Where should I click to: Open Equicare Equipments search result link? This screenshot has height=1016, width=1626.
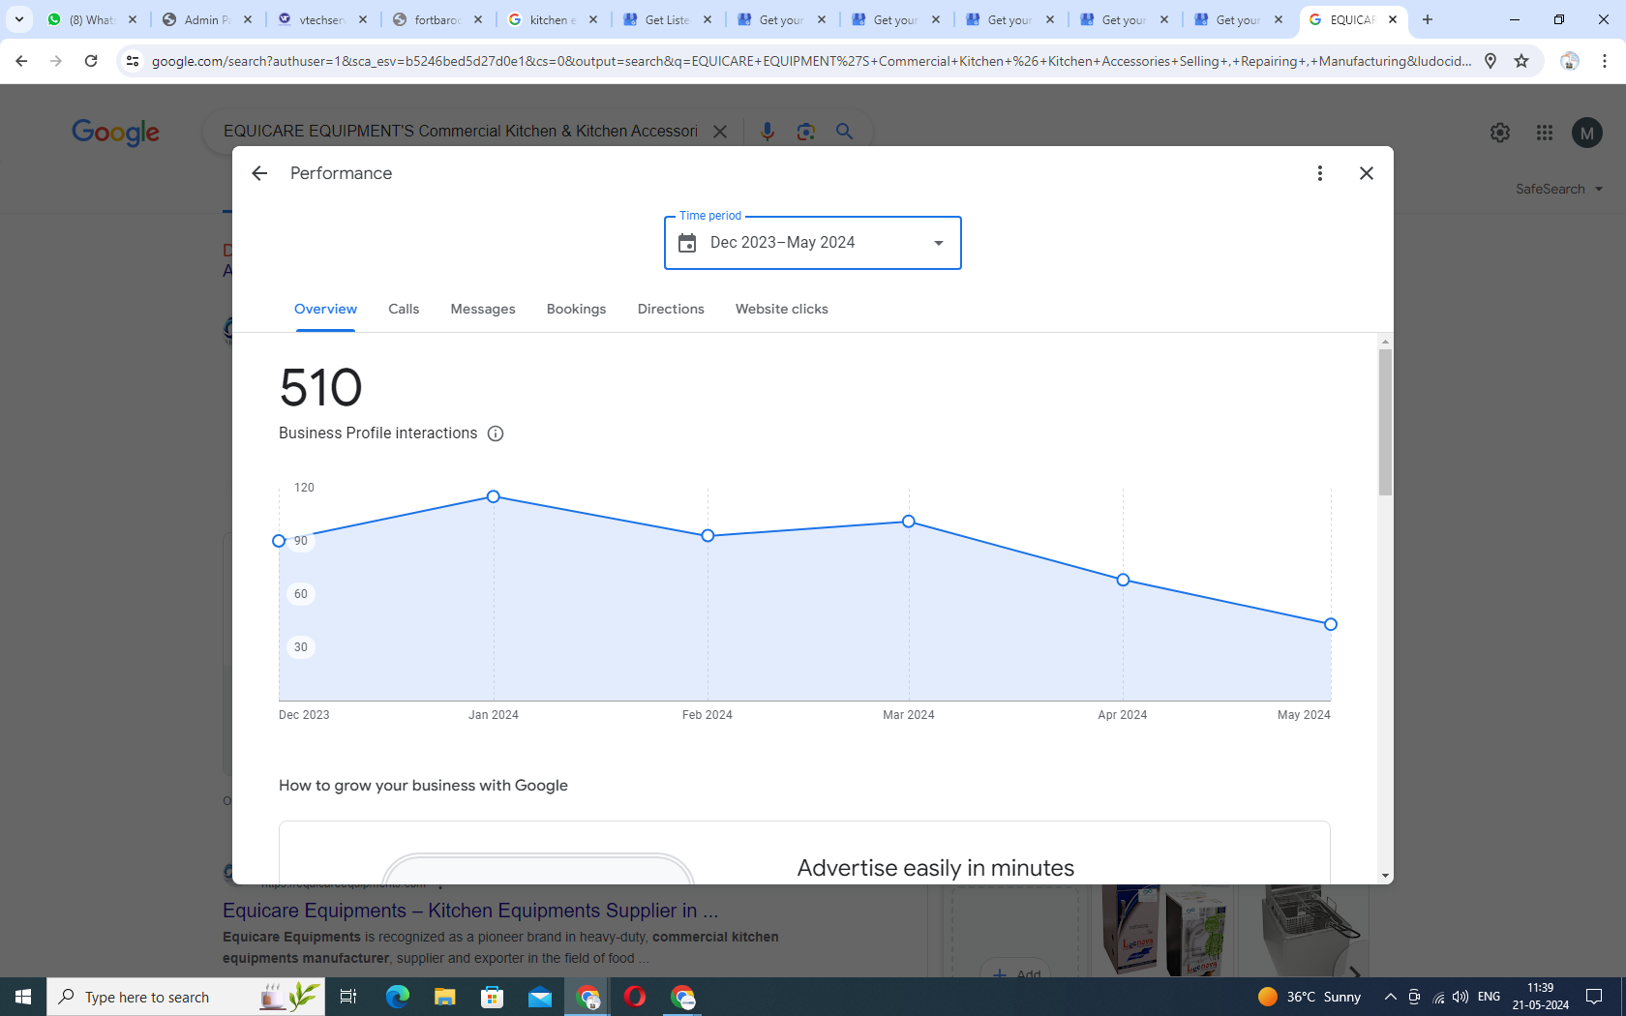point(470,911)
